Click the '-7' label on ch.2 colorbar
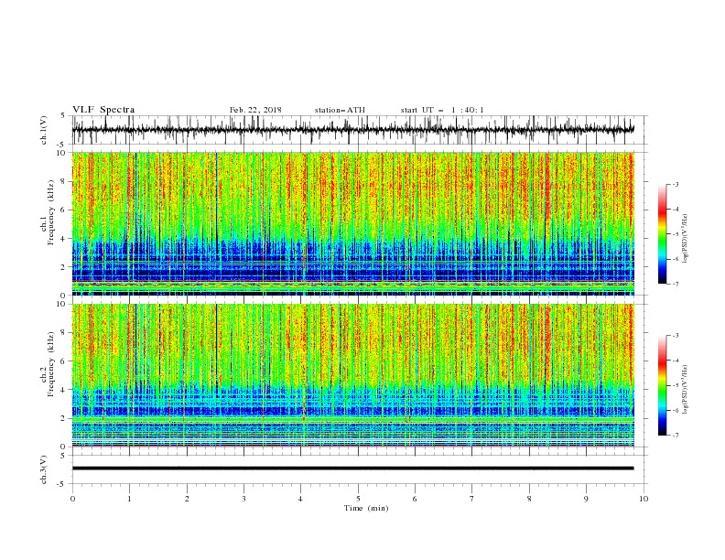The image size is (725, 560). pyautogui.click(x=675, y=436)
